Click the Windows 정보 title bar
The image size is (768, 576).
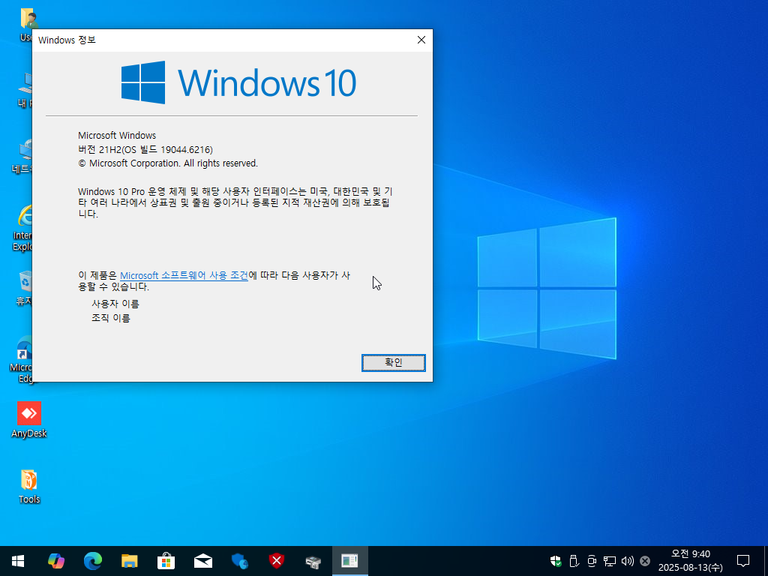pos(220,40)
